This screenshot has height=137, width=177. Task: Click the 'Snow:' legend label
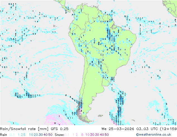59,135
